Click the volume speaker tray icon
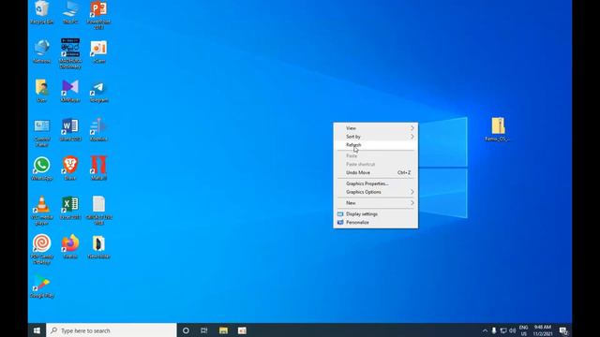The image size is (600, 337). tap(513, 330)
